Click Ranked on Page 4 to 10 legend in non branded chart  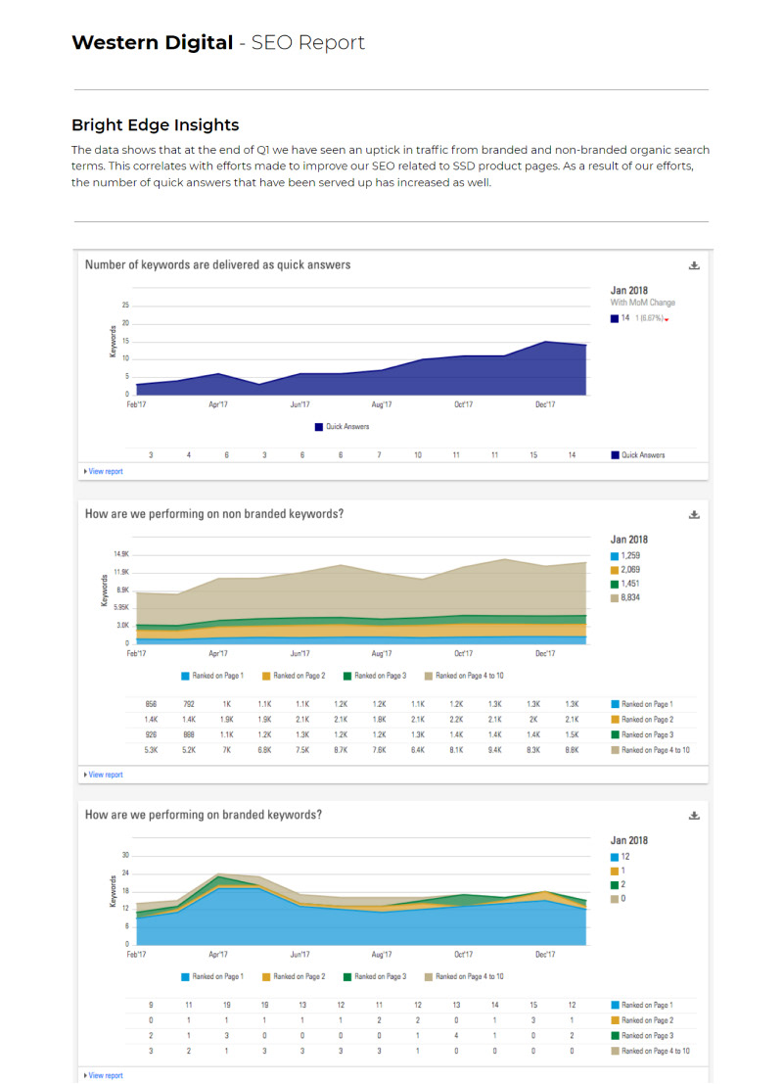pos(464,676)
